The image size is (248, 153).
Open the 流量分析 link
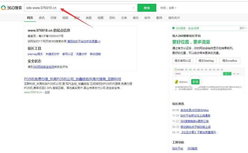tap(81, 54)
